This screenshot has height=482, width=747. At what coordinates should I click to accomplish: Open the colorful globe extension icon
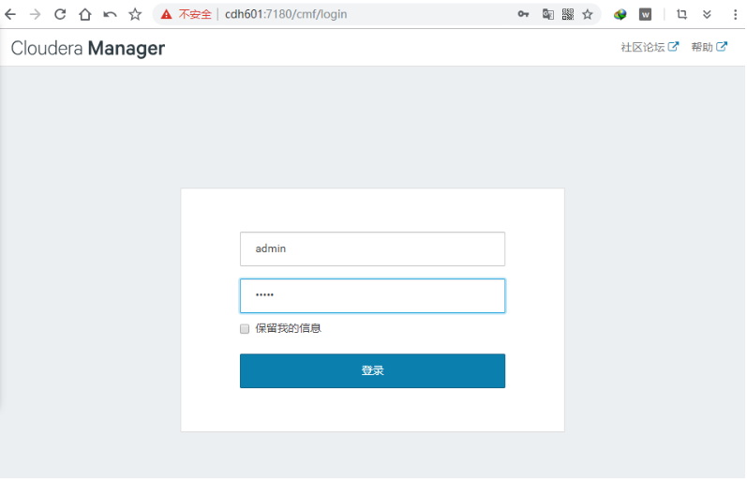[620, 15]
